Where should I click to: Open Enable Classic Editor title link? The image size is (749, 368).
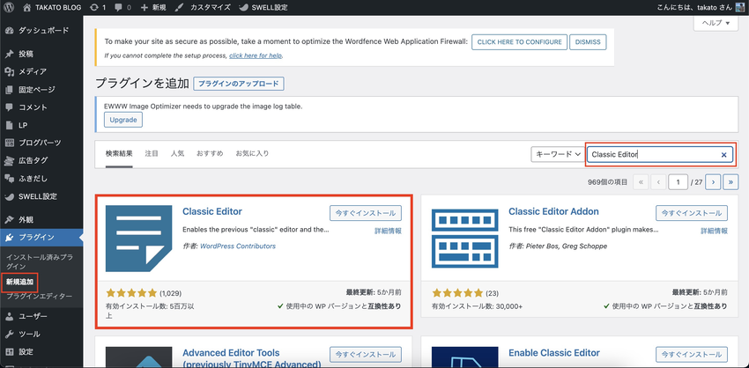click(x=554, y=353)
